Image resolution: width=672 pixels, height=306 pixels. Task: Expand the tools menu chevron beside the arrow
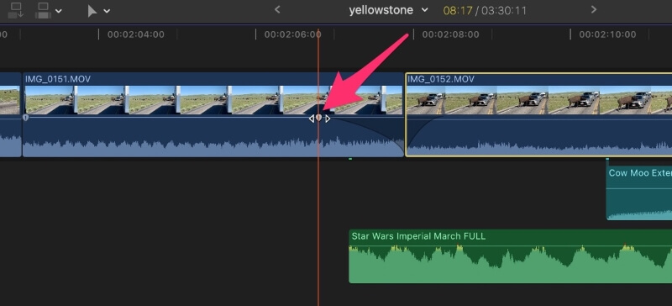[107, 11]
